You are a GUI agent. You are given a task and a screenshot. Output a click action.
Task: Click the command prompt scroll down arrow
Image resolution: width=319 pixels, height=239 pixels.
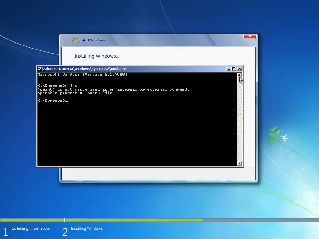[x=240, y=163]
